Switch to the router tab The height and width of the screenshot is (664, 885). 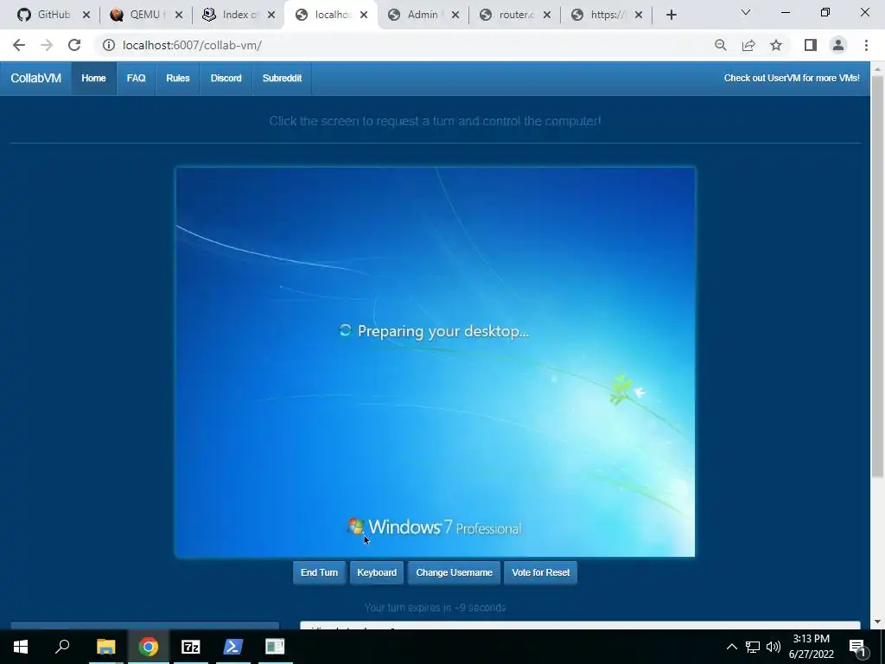pos(515,15)
